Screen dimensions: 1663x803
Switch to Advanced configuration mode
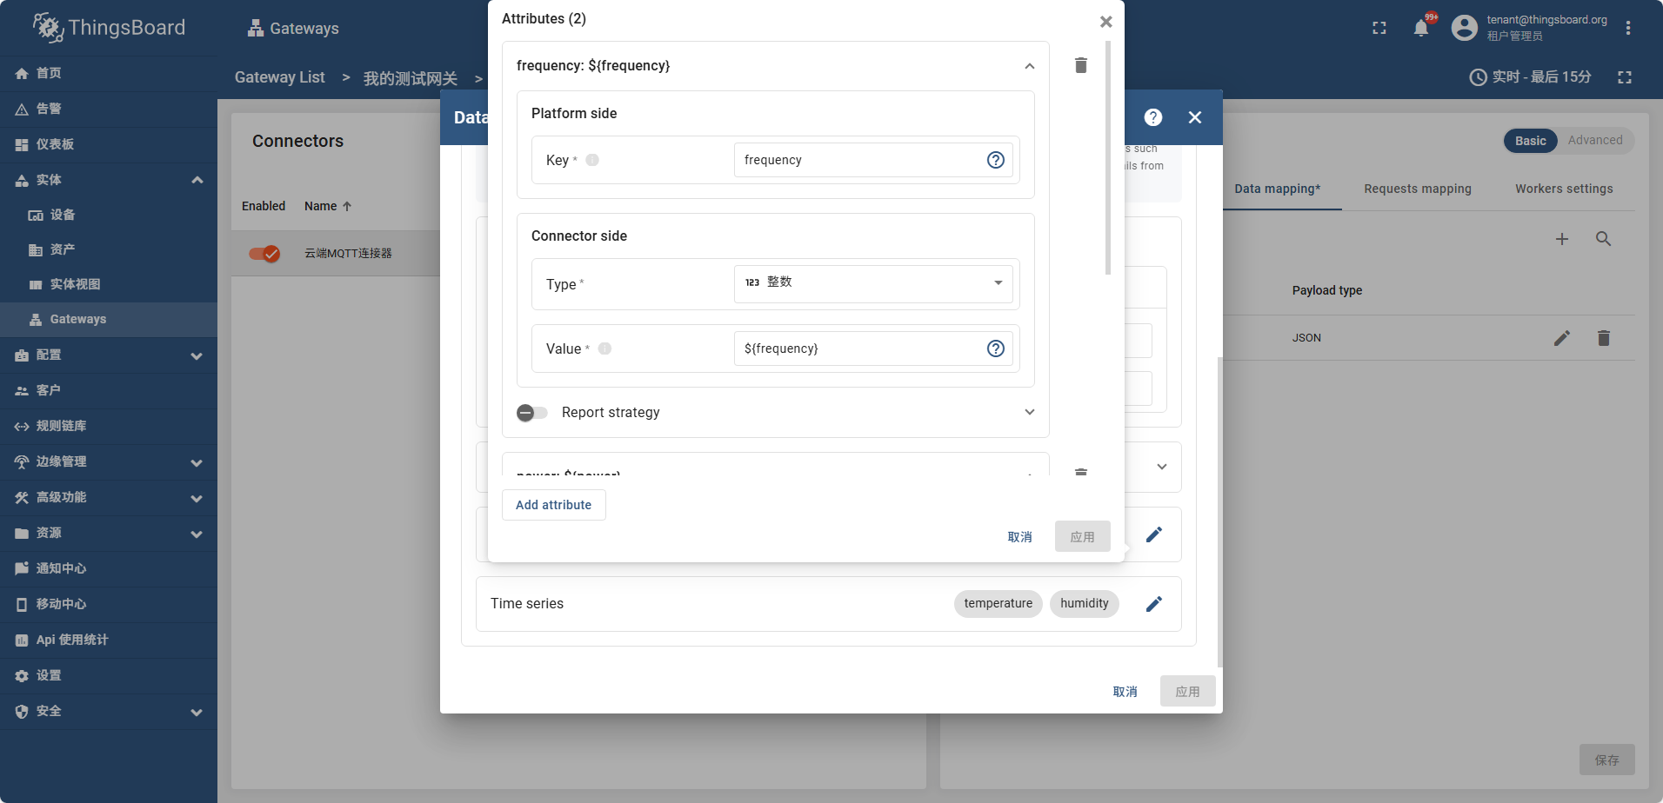pyautogui.click(x=1594, y=141)
